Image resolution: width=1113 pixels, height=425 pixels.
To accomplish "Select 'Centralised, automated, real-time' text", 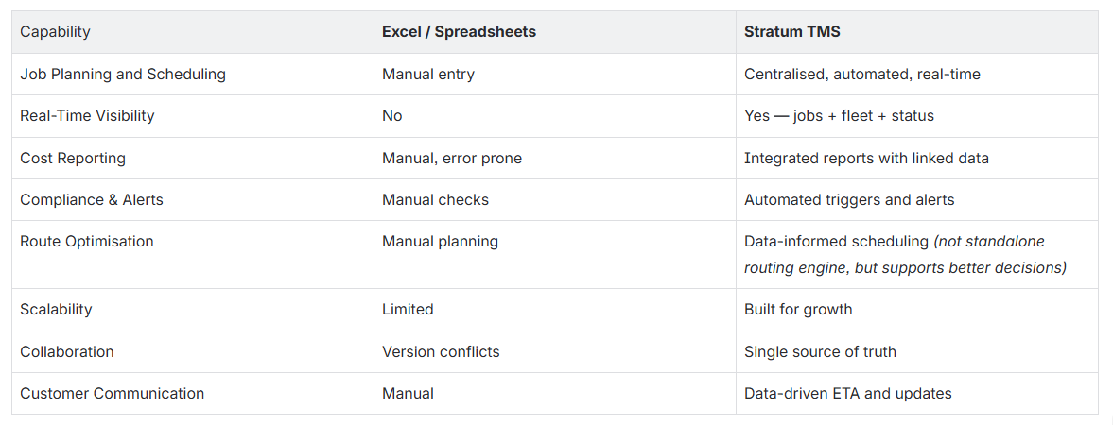I will point(862,74).
